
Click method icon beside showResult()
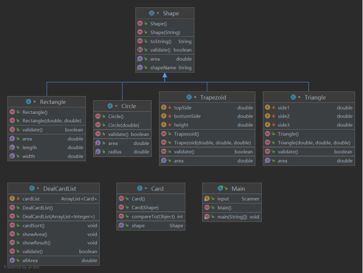point(12,243)
